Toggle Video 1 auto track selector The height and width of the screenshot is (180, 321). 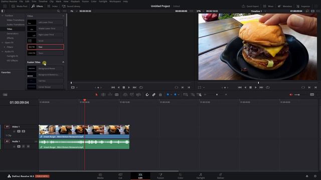point(19,131)
